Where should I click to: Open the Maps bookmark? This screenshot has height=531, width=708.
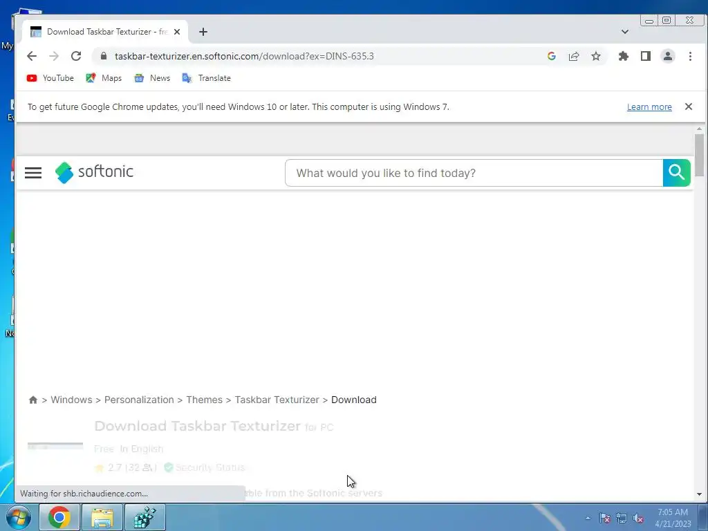104,78
